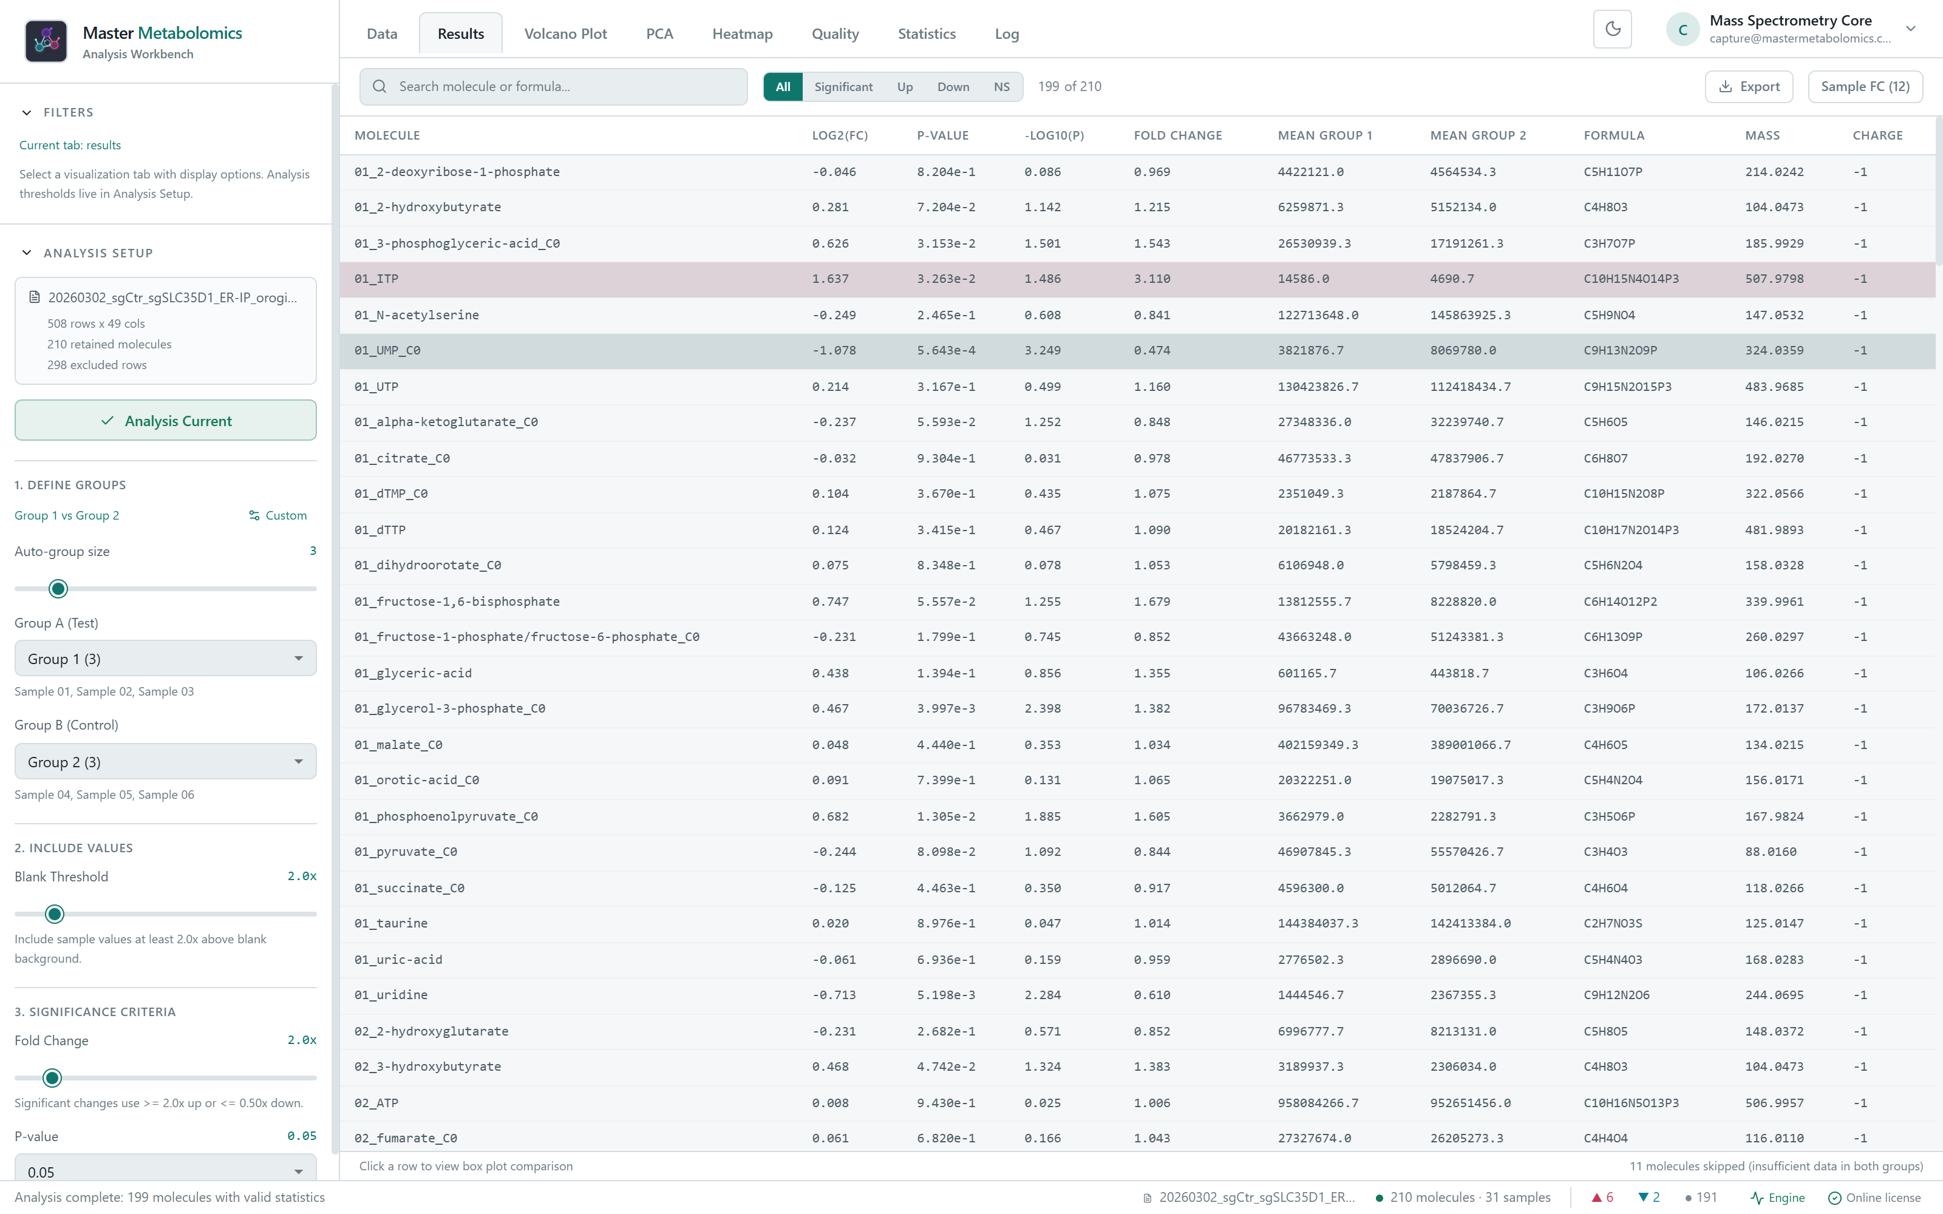This screenshot has width=1943, height=1214.
Task: Sort by the MOLECULE column header
Action: (387, 136)
